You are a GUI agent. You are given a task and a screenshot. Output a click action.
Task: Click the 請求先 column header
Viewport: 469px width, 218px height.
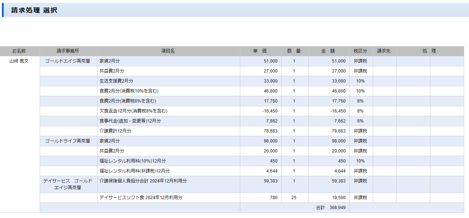384,51
